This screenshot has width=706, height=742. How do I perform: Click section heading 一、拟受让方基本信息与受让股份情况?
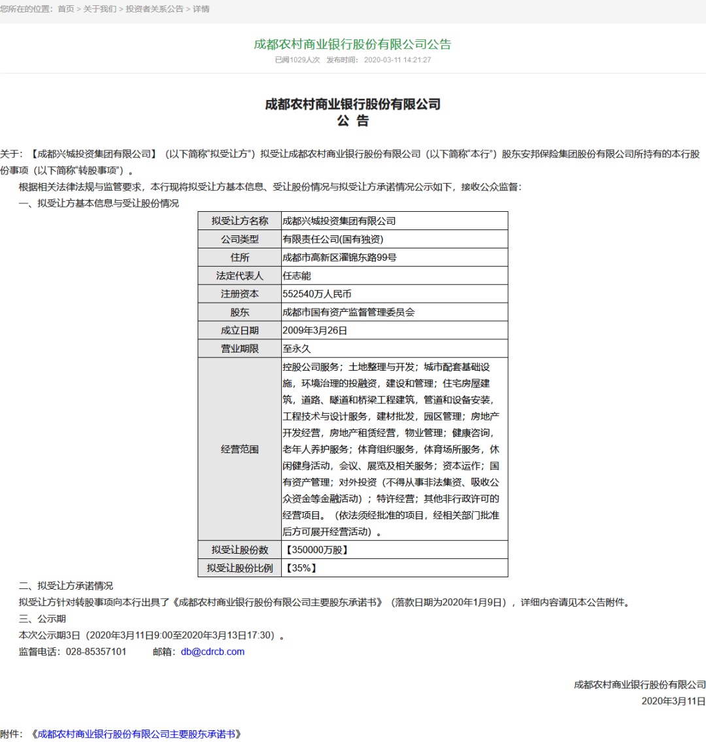pos(99,203)
